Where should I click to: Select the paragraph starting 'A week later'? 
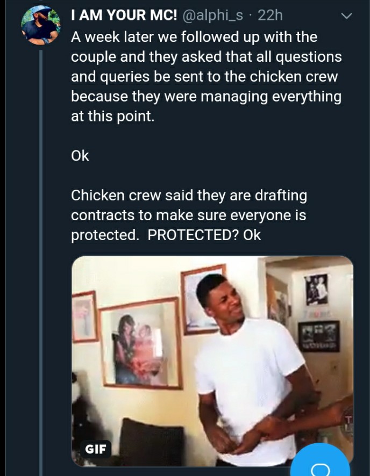pos(207,76)
